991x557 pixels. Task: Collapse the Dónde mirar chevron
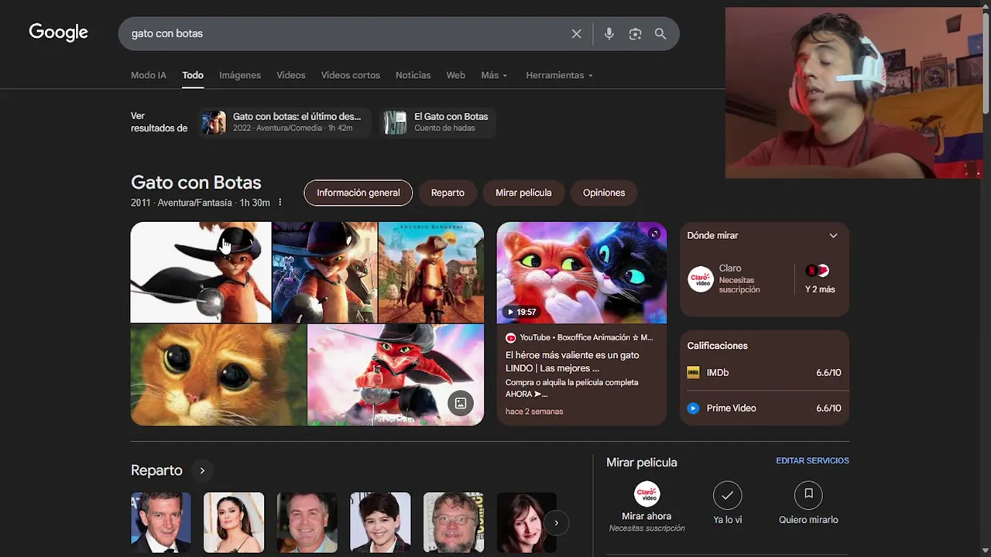click(833, 236)
